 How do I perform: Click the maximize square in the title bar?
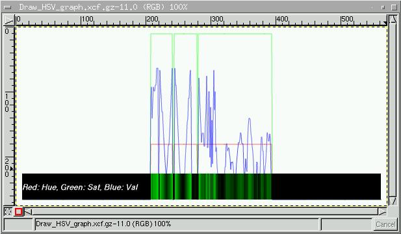(394, 7)
